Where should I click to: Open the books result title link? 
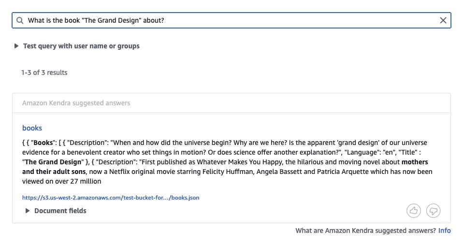32,128
